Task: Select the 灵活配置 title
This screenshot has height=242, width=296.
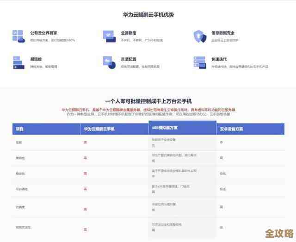Action: click(x=129, y=59)
